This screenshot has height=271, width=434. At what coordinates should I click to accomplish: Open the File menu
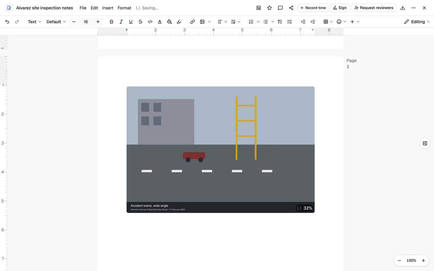(x=83, y=8)
